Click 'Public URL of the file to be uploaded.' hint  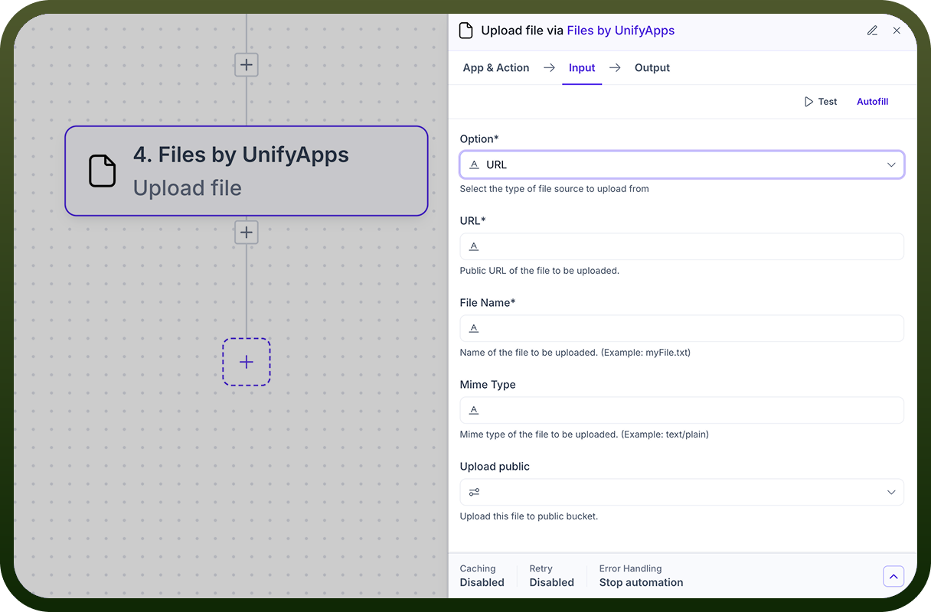pyautogui.click(x=539, y=271)
